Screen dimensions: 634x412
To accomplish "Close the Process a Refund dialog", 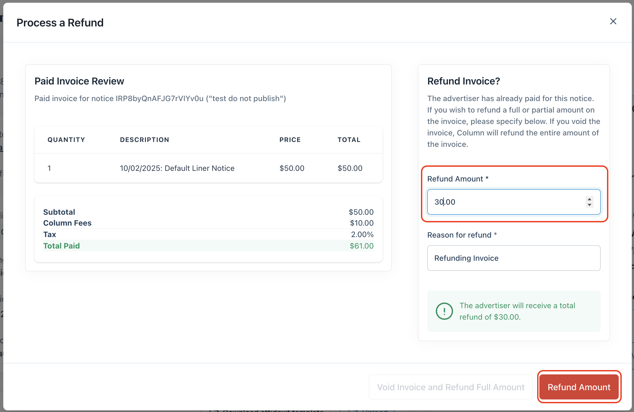I will (613, 22).
